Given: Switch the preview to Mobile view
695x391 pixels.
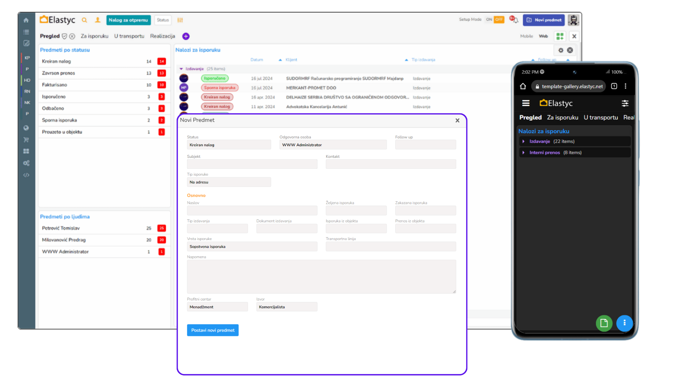Looking at the screenshot, I should point(526,36).
